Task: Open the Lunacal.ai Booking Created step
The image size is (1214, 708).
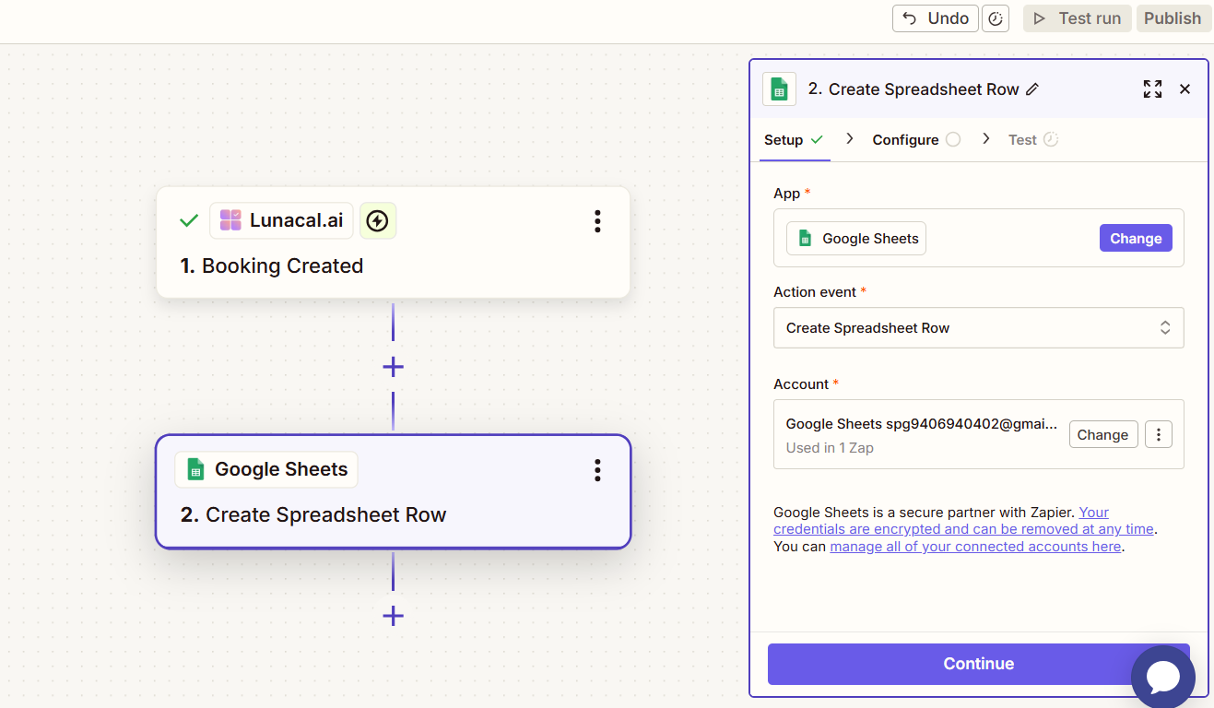Action: (393, 242)
